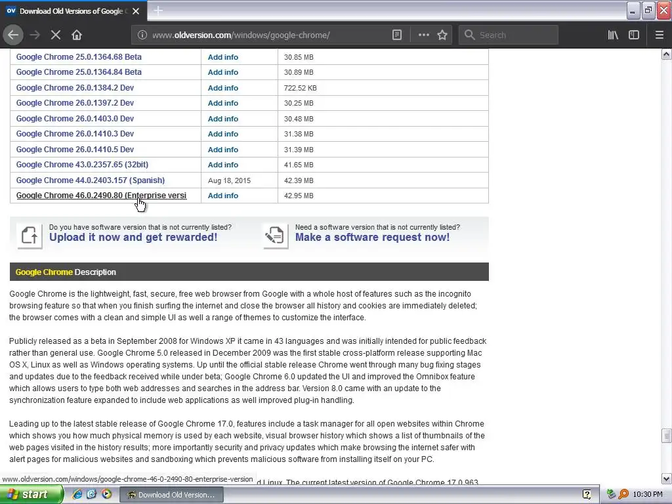Viewport: 672px width, 504px height.
Task: Add info for Chrome 26.0.1410.3 Dev
Action: (x=223, y=134)
